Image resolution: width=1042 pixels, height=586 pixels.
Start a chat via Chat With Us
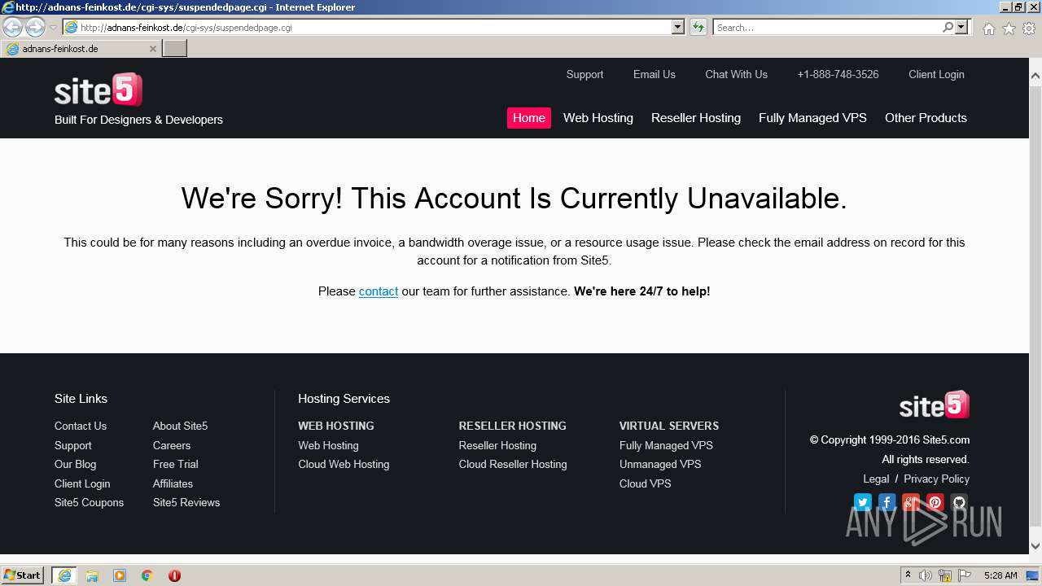point(736,74)
